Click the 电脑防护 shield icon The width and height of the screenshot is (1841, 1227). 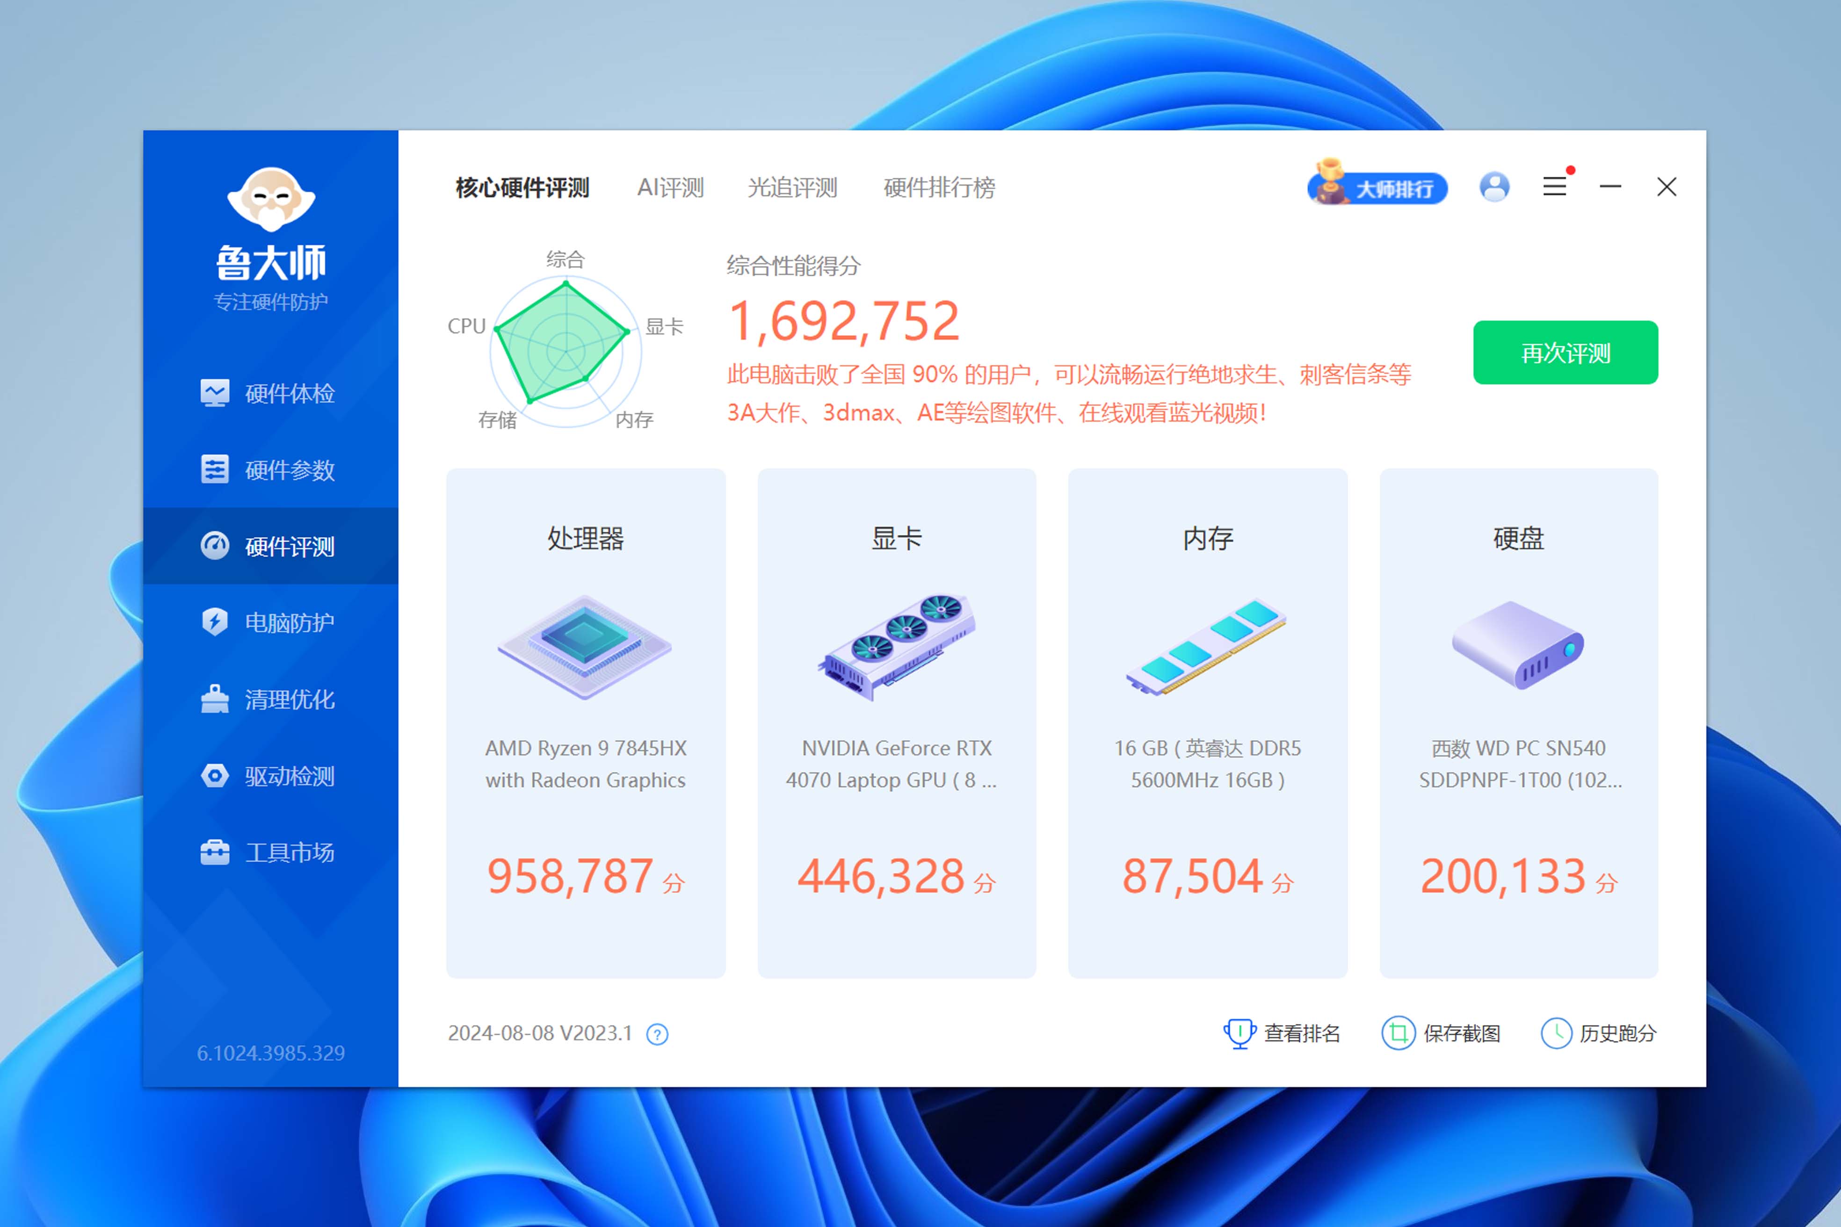click(x=215, y=623)
